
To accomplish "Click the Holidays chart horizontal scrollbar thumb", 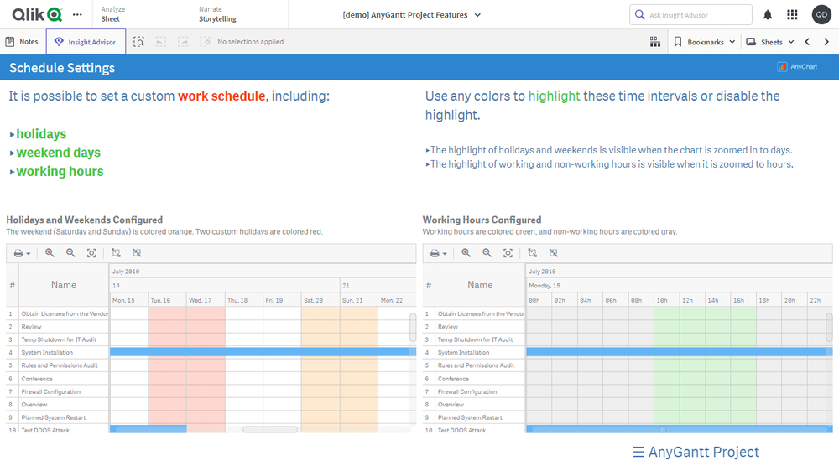I will (270, 430).
